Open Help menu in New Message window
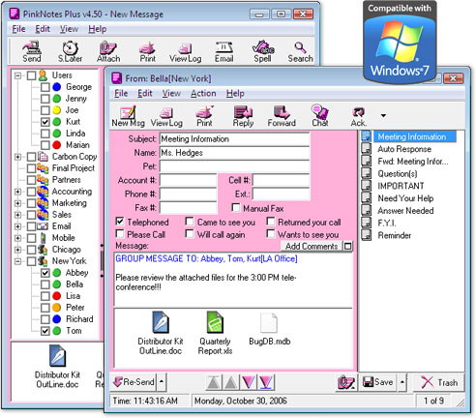Screen dimensions: 476x418 [x=98, y=29]
